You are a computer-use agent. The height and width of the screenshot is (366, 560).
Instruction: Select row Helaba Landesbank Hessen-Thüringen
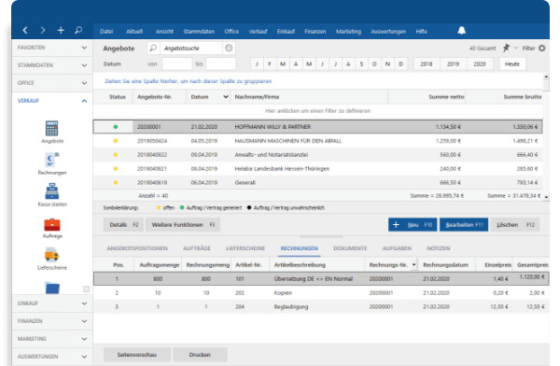(318, 169)
